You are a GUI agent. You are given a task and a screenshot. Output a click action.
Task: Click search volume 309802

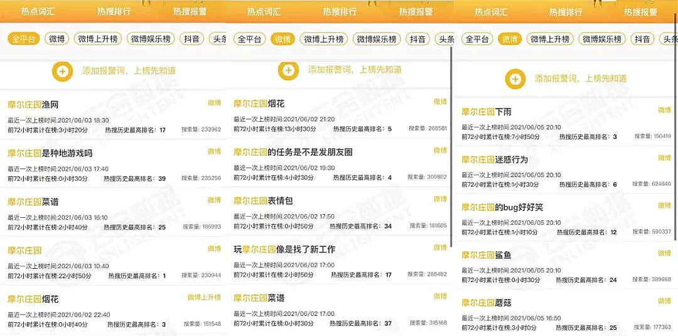coord(428,177)
